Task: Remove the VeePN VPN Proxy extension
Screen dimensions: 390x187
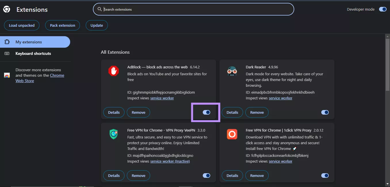Action: pos(138,176)
